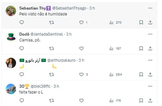Reply to the 'falta fazer o L' tweet
This screenshot has height=106, width=162.
(22, 100)
